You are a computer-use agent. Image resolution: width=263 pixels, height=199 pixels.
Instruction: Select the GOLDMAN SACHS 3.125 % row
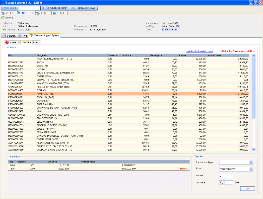click(128, 150)
